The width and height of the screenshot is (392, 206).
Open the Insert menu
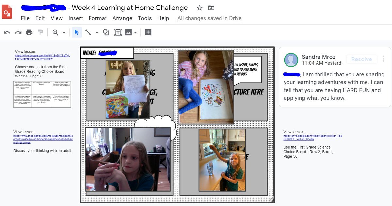click(x=76, y=18)
